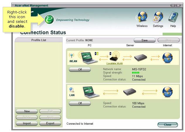Click the Export button
Screen dimensions: 185x132
50,123
